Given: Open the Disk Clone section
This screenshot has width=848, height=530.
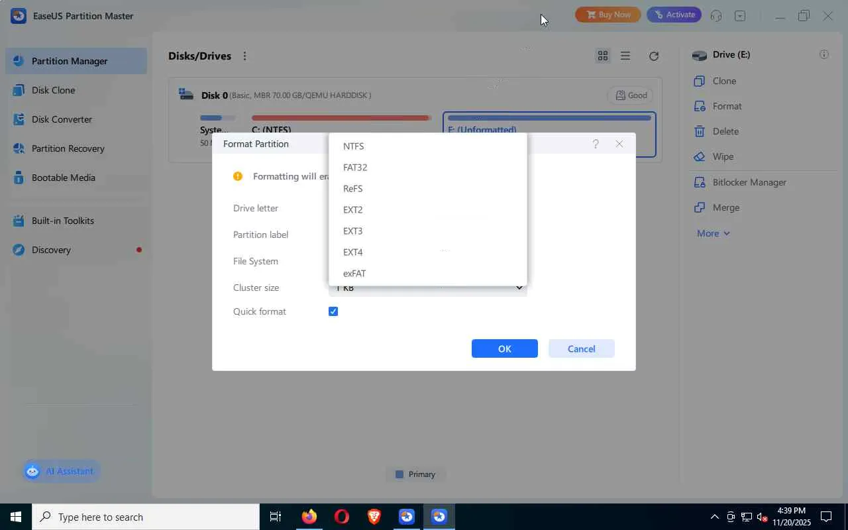Looking at the screenshot, I should pos(77,90).
